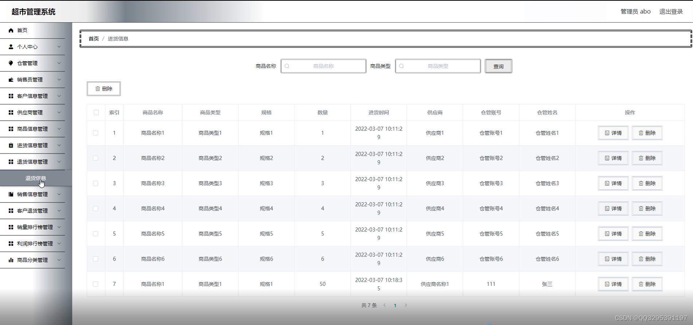The width and height of the screenshot is (693, 325).
Task: Expand the 客户信息管理 chevron
Action: tap(59, 96)
